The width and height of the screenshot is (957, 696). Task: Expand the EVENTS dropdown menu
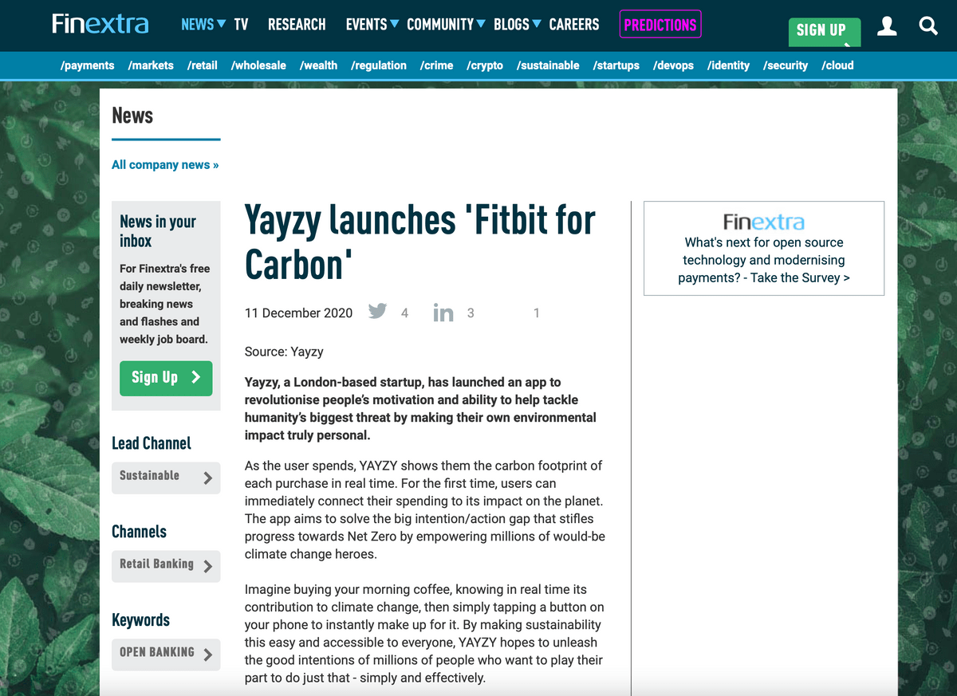[394, 24]
